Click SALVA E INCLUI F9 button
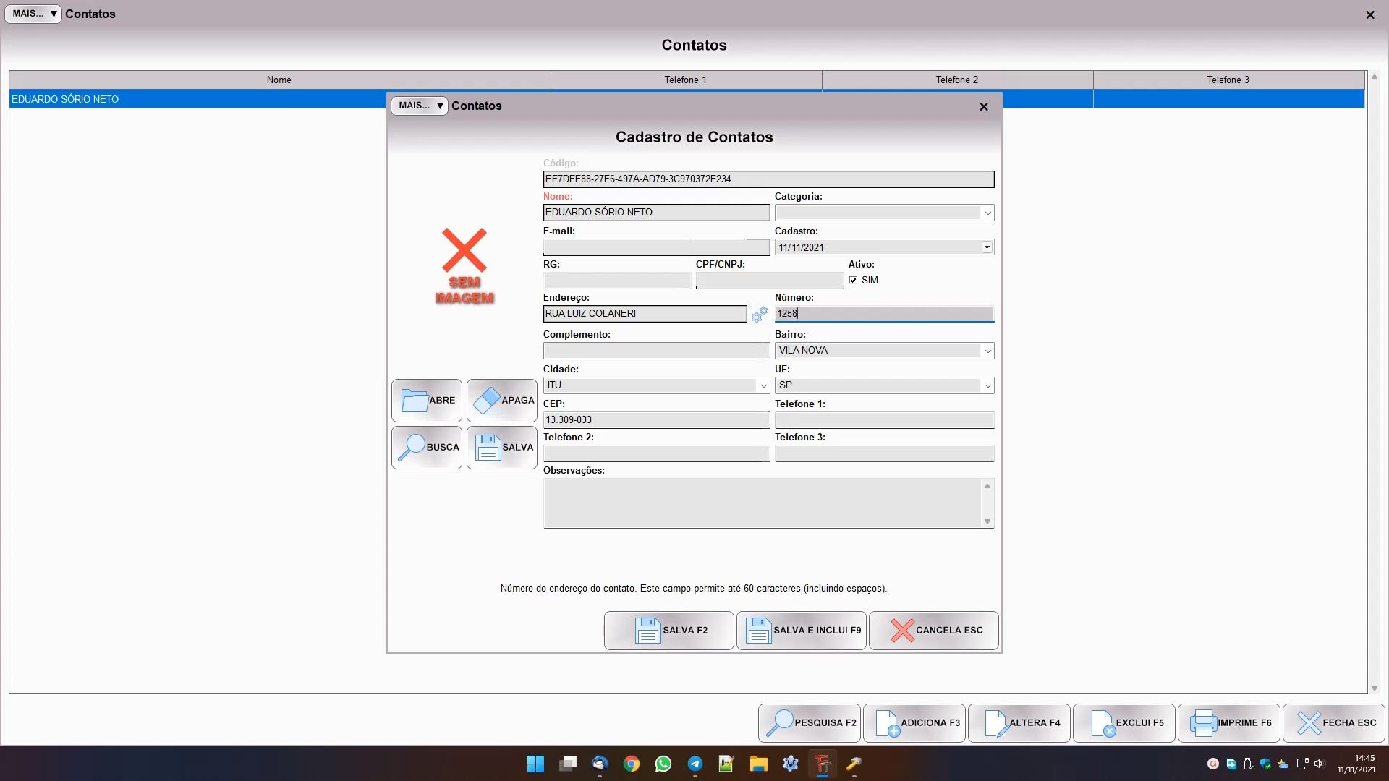This screenshot has width=1389, height=781. tap(802, 631)
